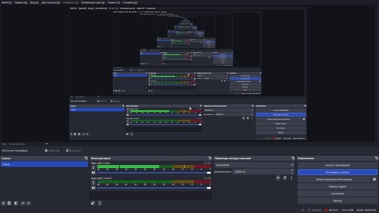Open virtual camera settings gear icon
This screenshot has height=213, width=379.
(374, 179)
